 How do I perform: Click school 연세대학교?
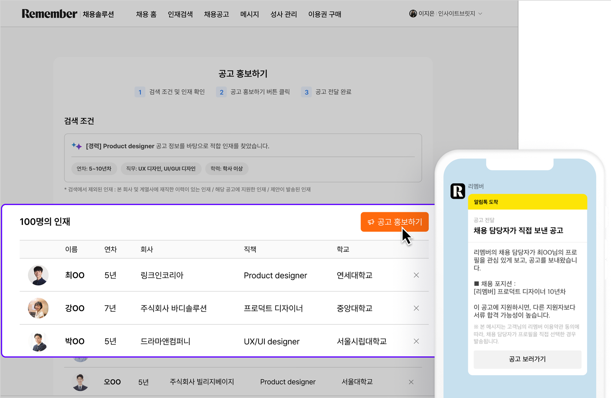(x=355, y=275)
